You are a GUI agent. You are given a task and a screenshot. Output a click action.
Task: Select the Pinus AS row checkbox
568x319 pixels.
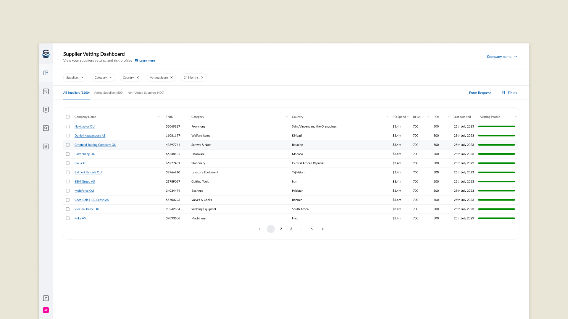click(68, 163)
